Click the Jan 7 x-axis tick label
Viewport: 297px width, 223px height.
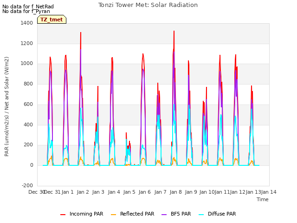pyautogui.click(x=160, y=192)
